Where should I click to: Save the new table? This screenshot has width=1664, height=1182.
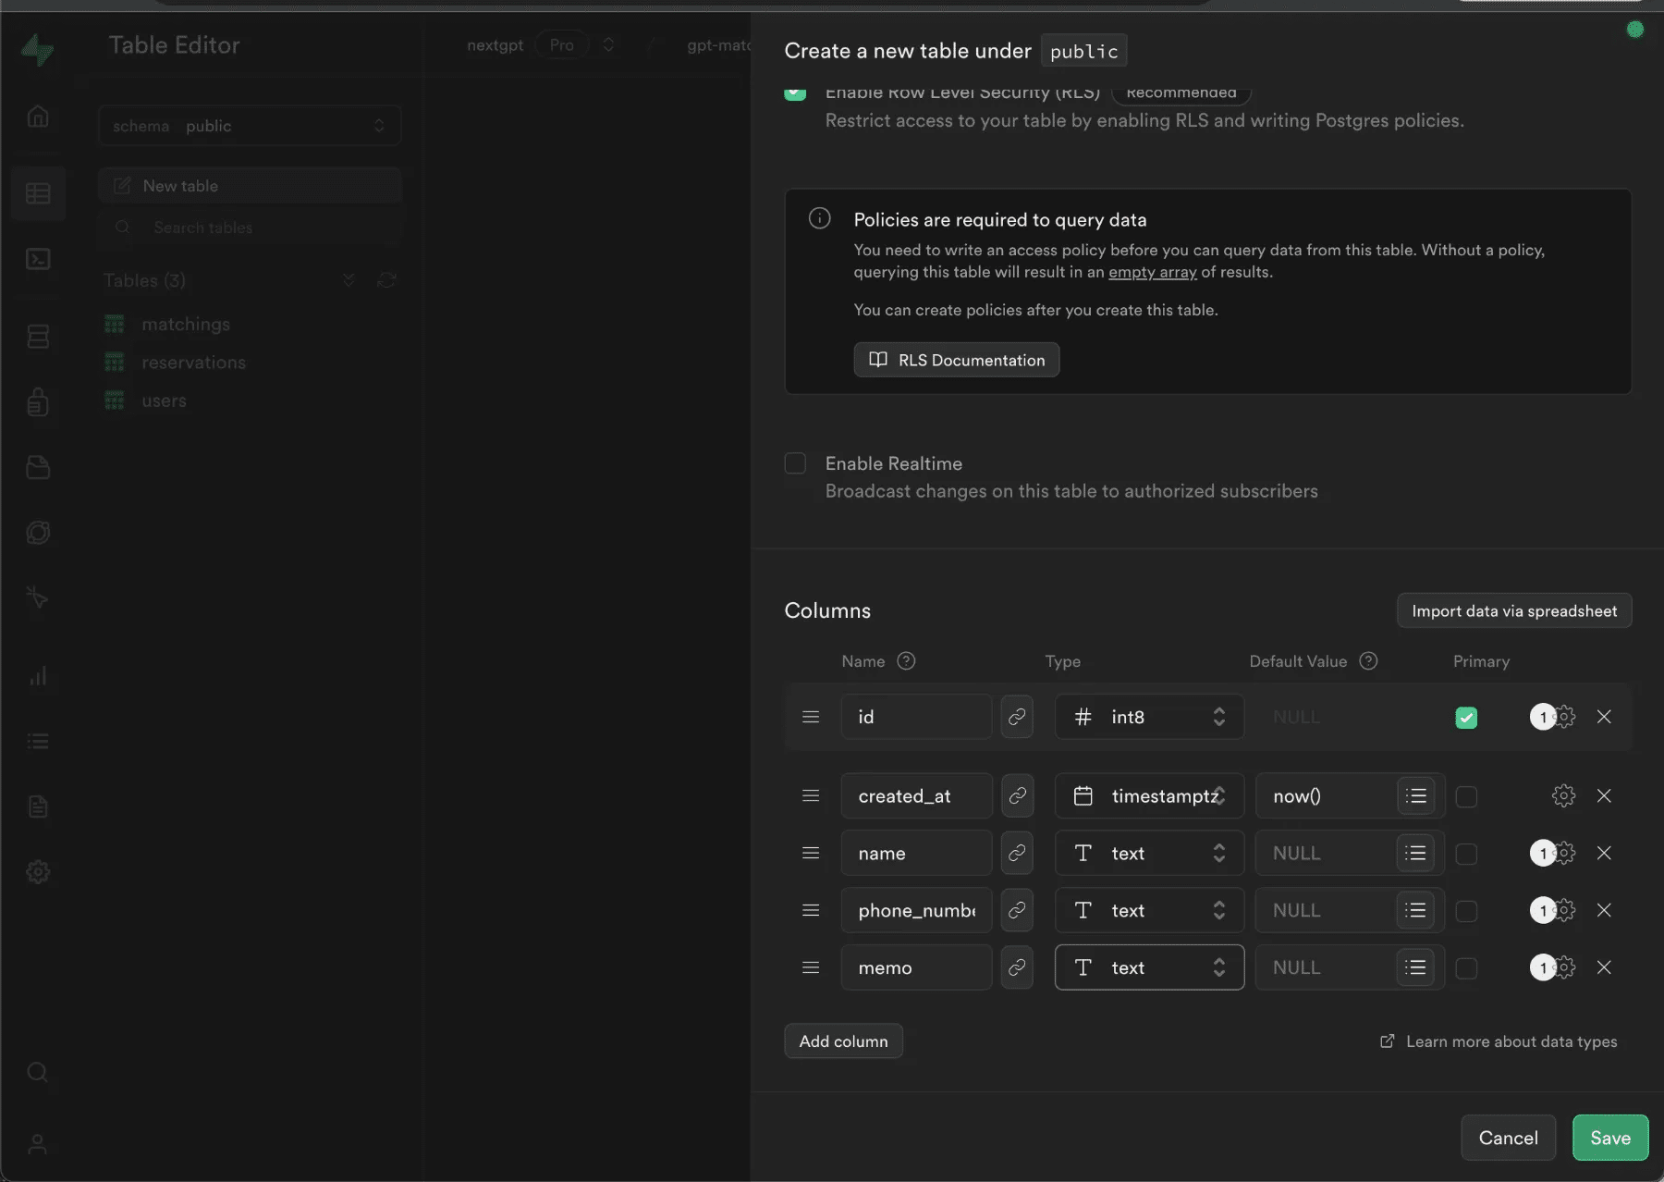[1609, 1138]
